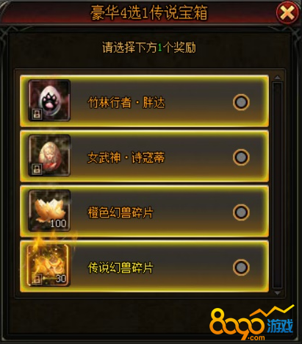The width and height of the screenshot is (302, 344).
Task: Click the 8090 游戏 logo
Action: point(252,323)
